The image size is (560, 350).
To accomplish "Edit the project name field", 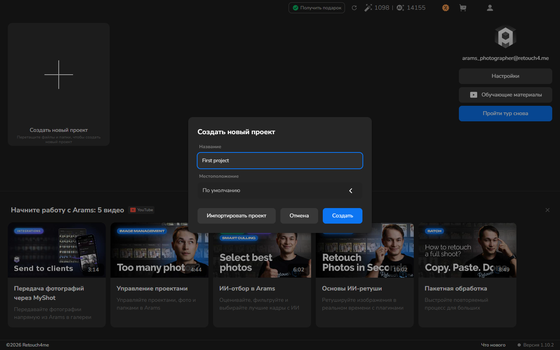I will (x=280, y=161).
